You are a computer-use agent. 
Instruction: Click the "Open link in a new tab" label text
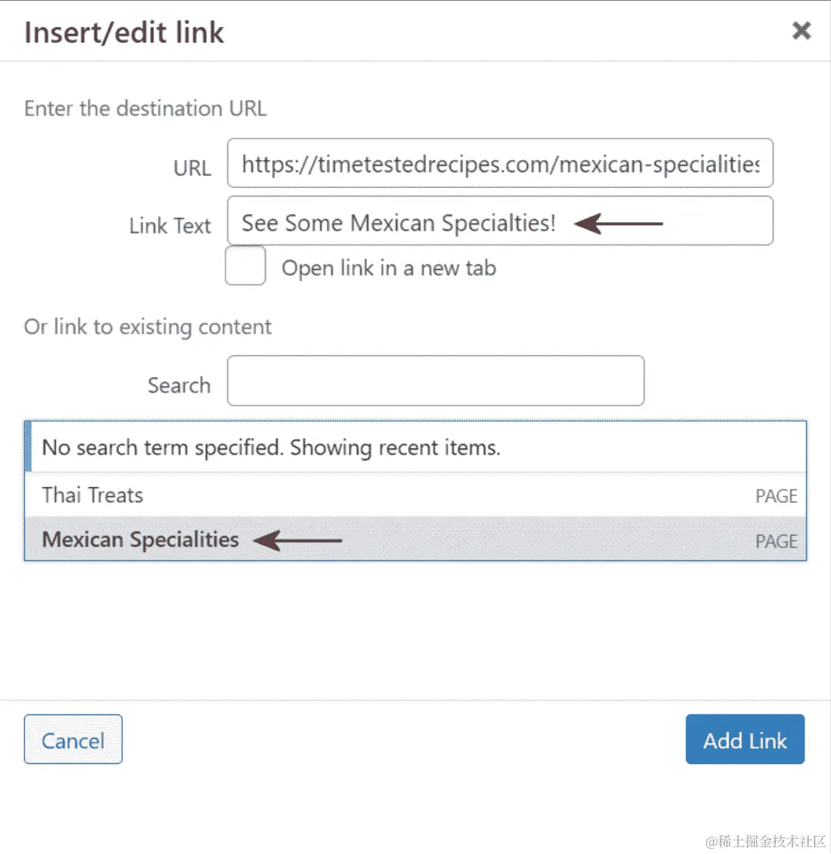pyautogui.click(x=388, y=268)
